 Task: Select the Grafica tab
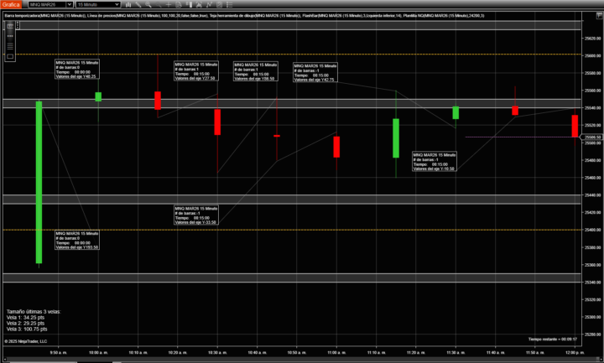(x=11, y=5)
